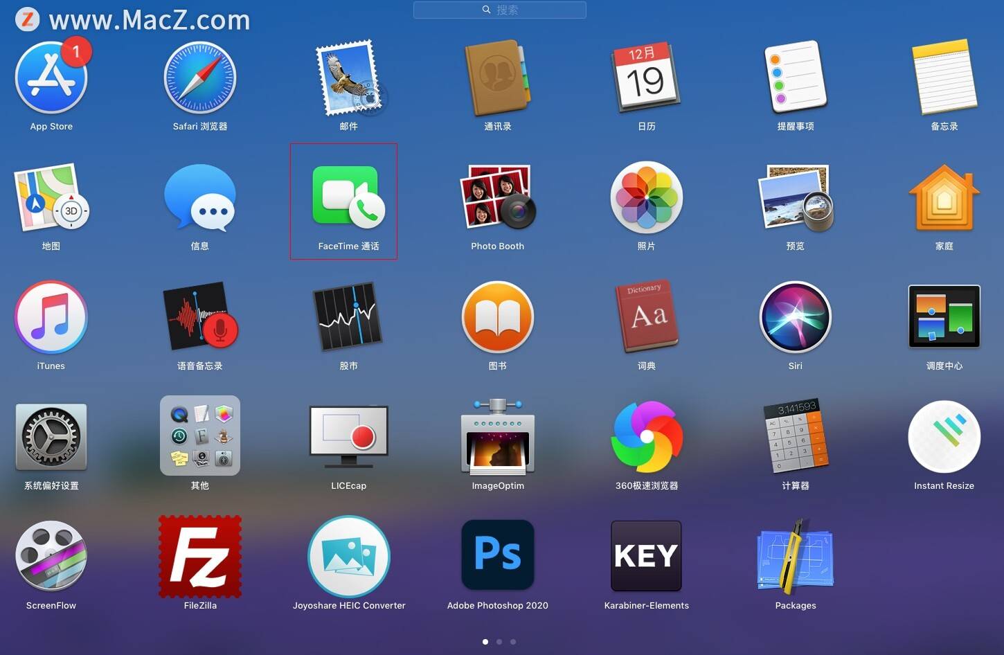The image size is (1004, 655).
Task: Open the Preview (预览) app
Action: [x=796, y=198]
